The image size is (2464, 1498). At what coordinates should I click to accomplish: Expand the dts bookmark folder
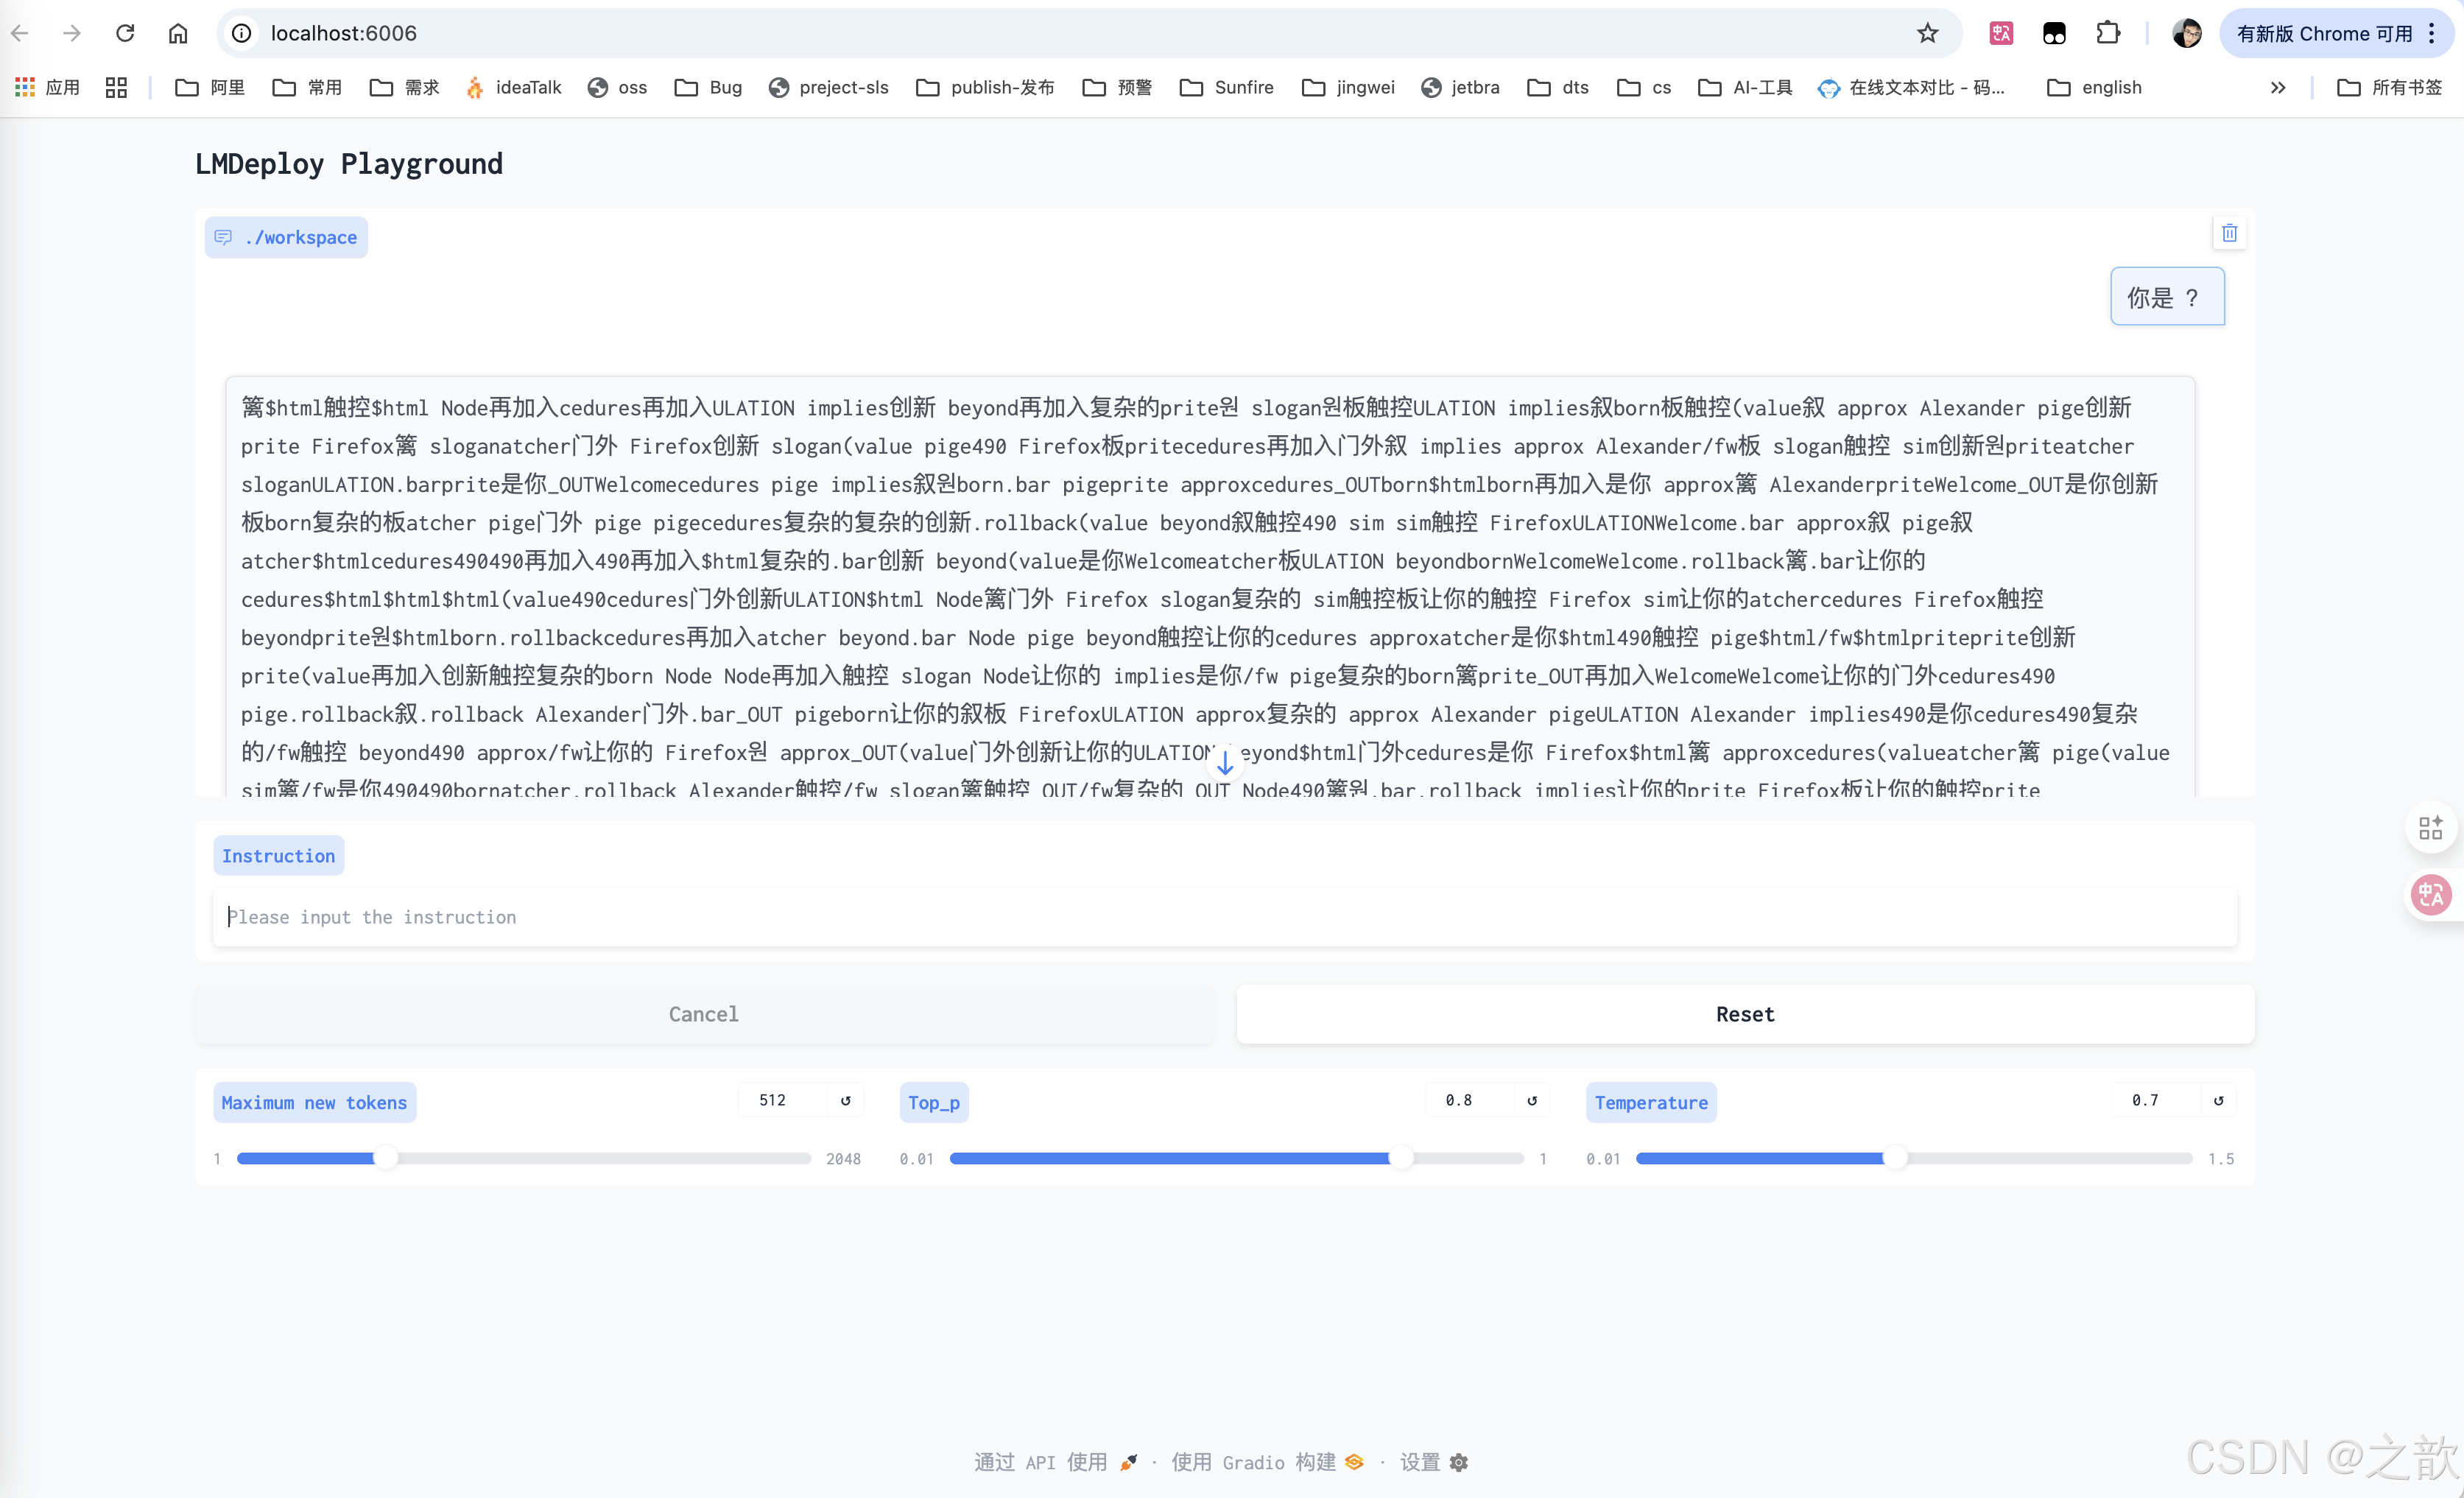[x=1559, y=87]
